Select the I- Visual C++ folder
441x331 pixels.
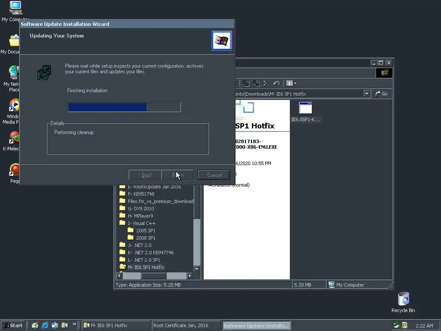click(x=141, y=223)
